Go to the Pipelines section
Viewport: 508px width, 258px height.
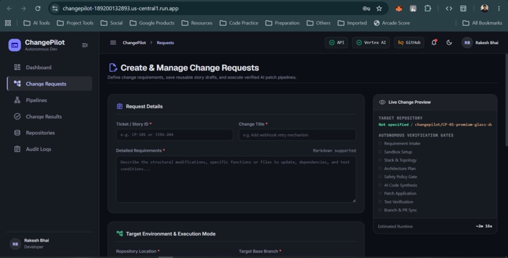[49, 100]
